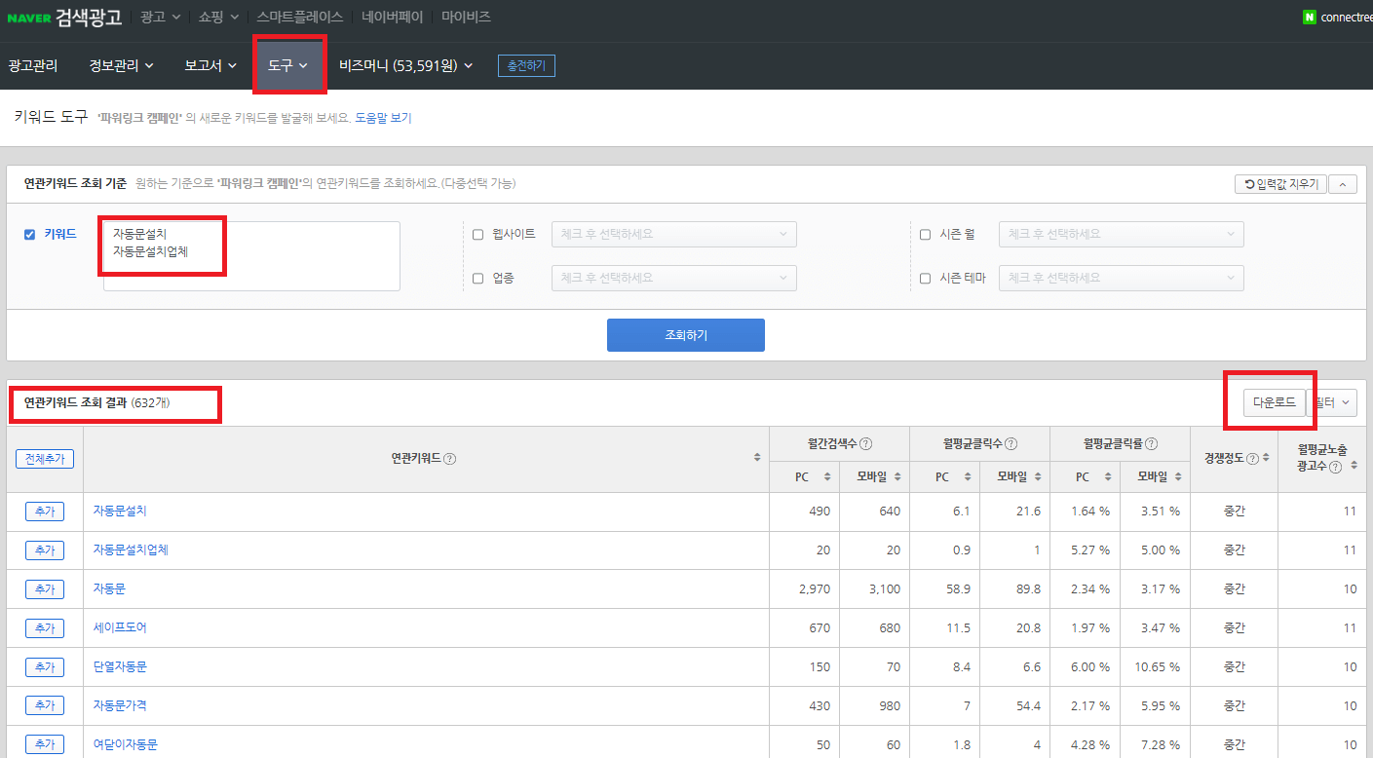This screenshot has height=758, width=1373.
Task: Open the 도움말 보기 link
Action: click(x=383, y=118)
